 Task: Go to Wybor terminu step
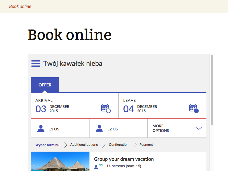(x=47, y=145)
